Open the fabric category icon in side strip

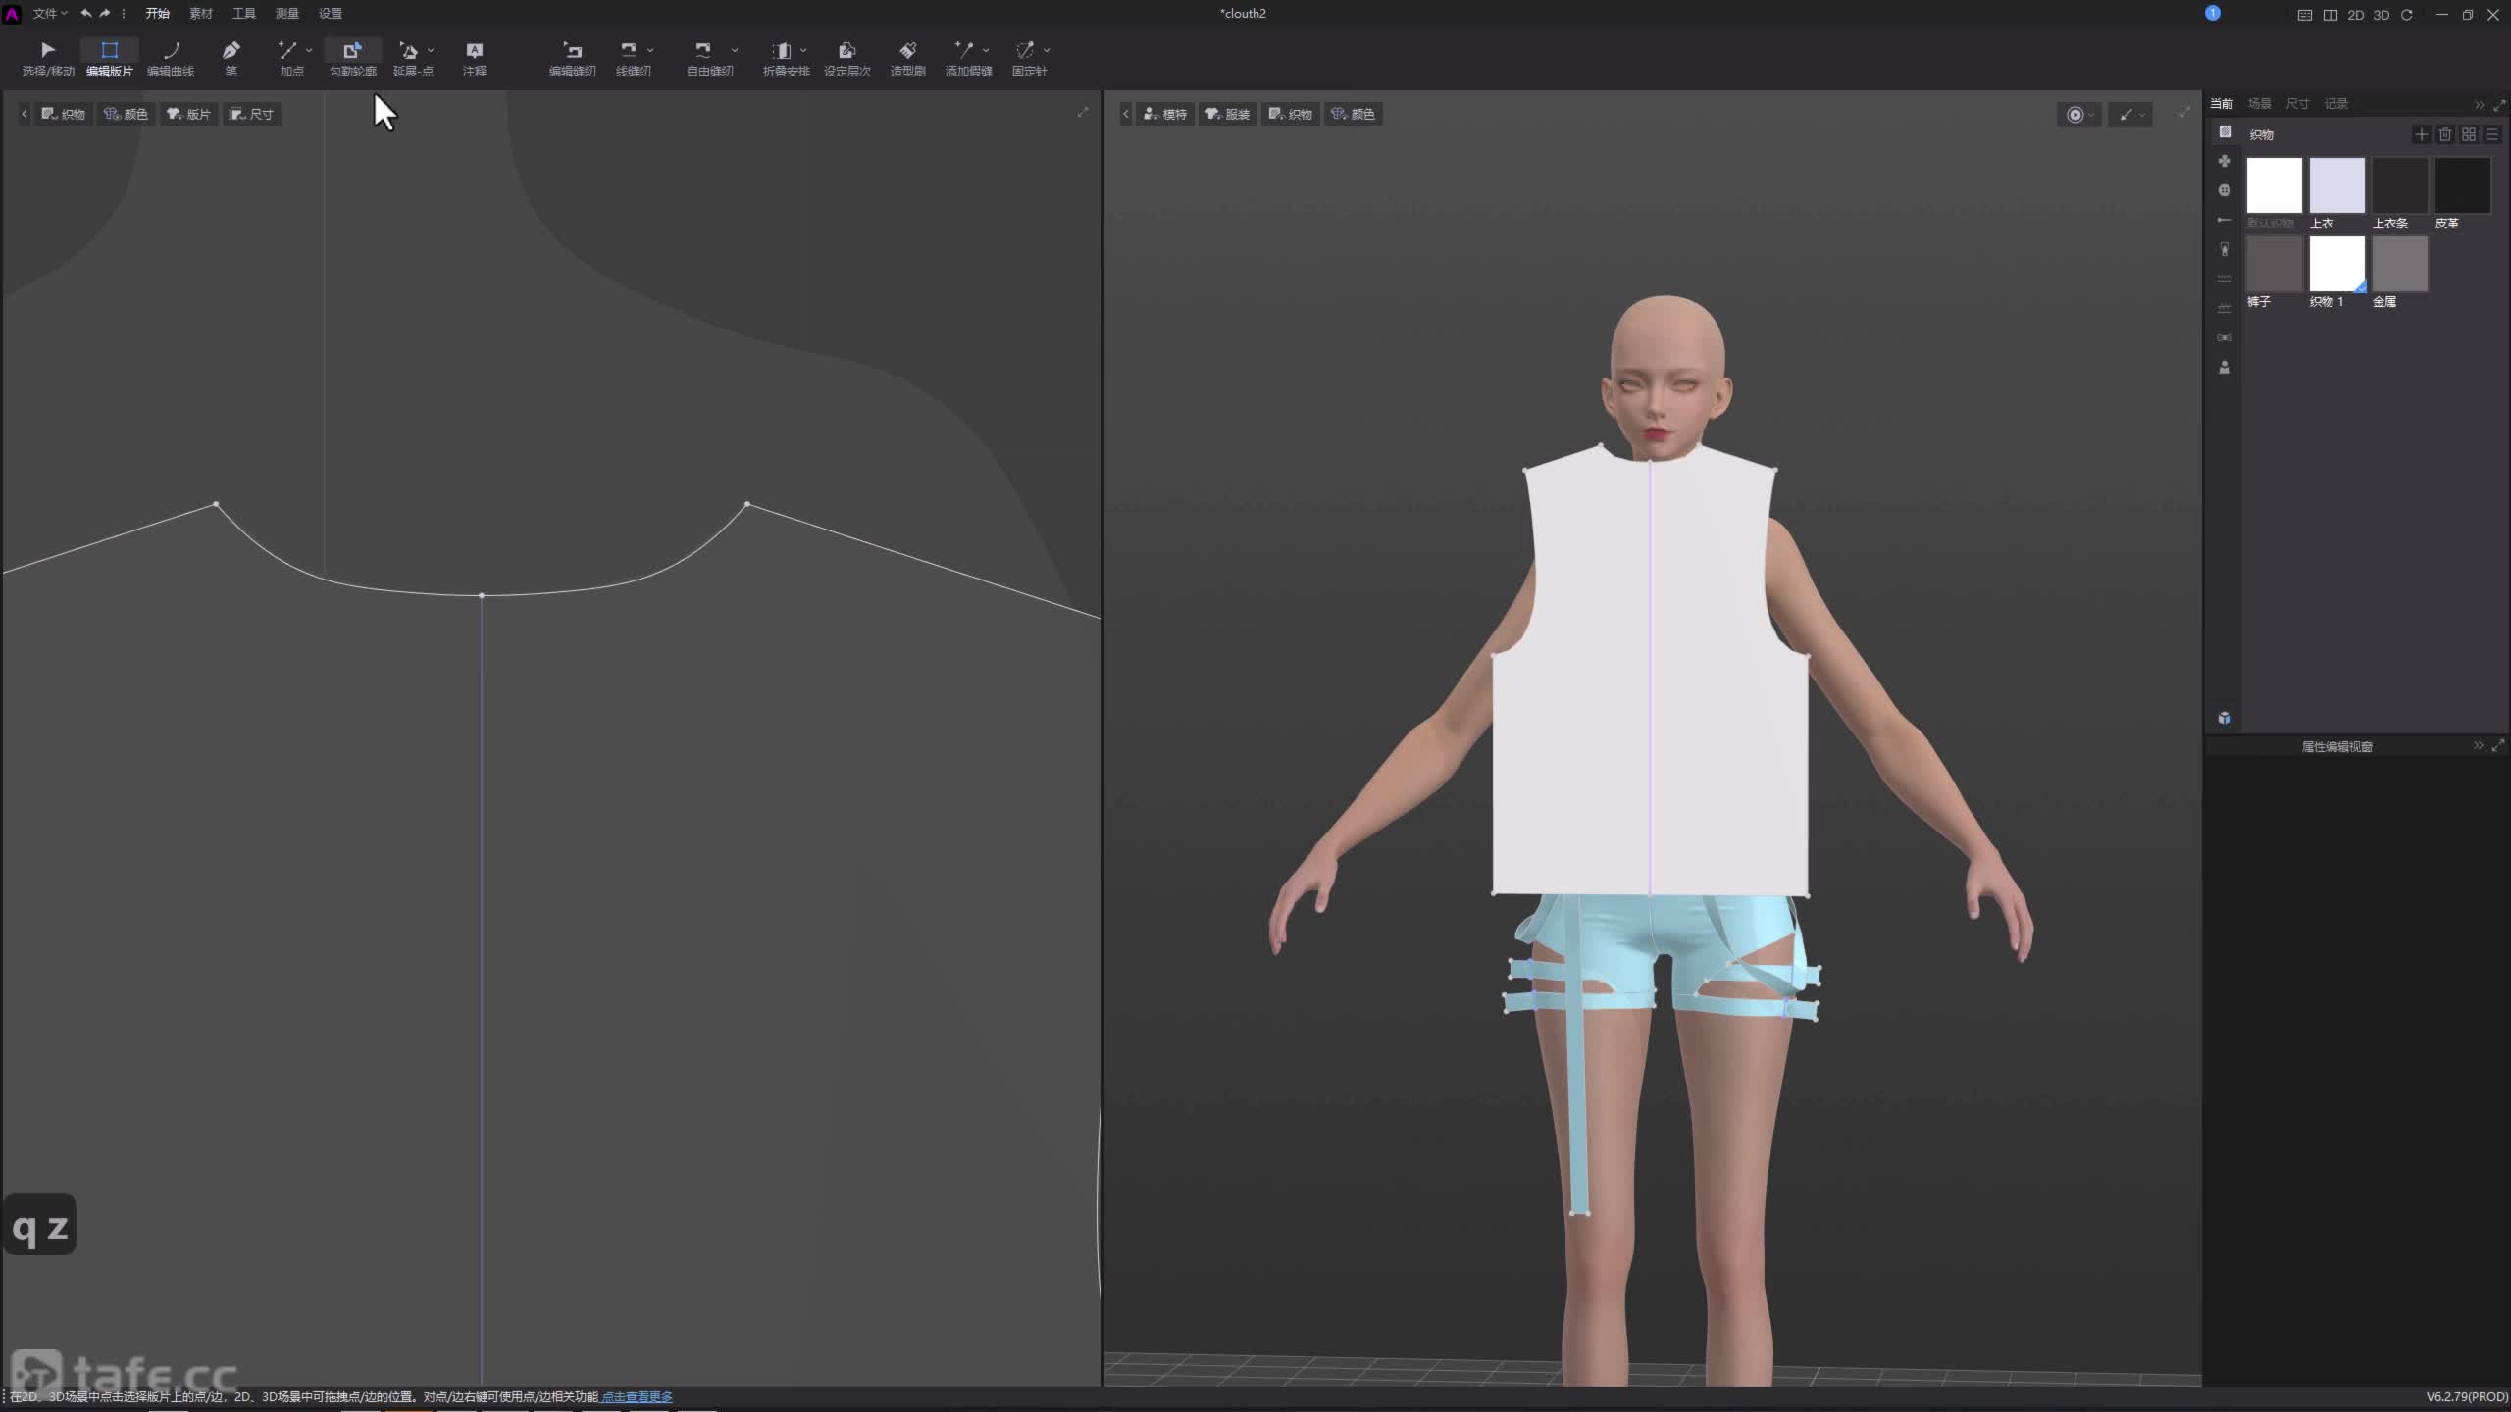tap(2226, 131)
